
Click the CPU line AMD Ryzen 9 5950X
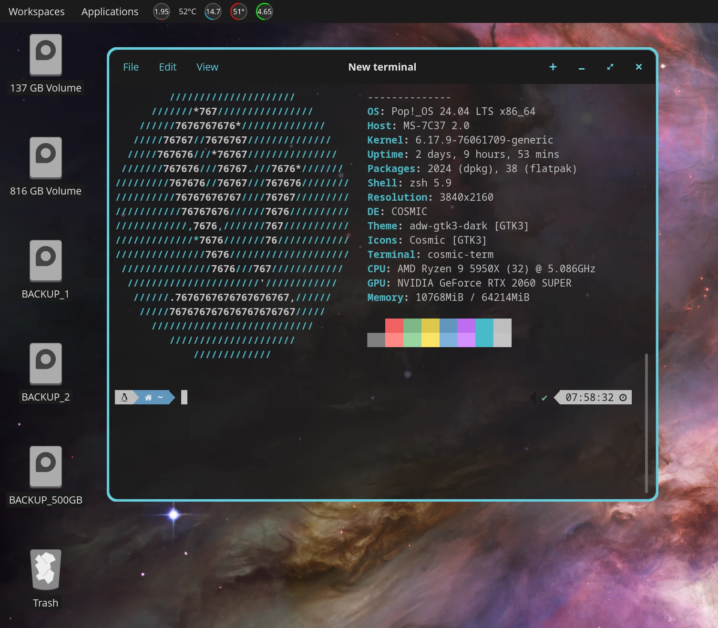[x=481, y=269]
